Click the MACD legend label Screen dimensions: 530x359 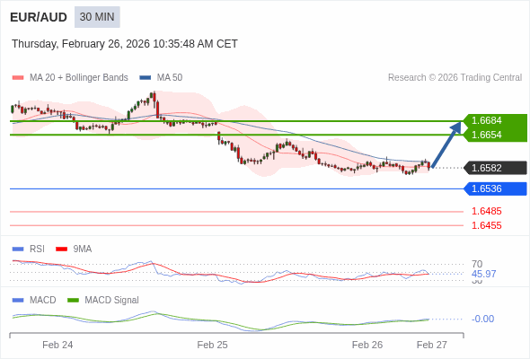(x=43, y=301)
